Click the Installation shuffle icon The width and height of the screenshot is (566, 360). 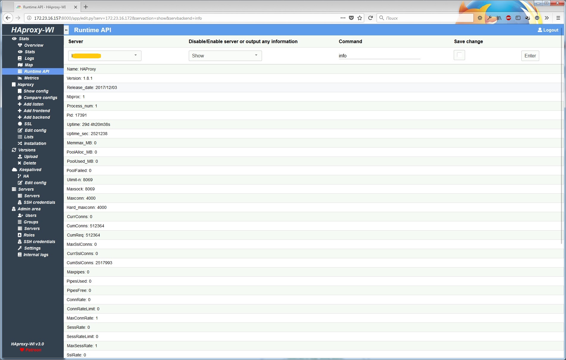[x=20, y=143]
